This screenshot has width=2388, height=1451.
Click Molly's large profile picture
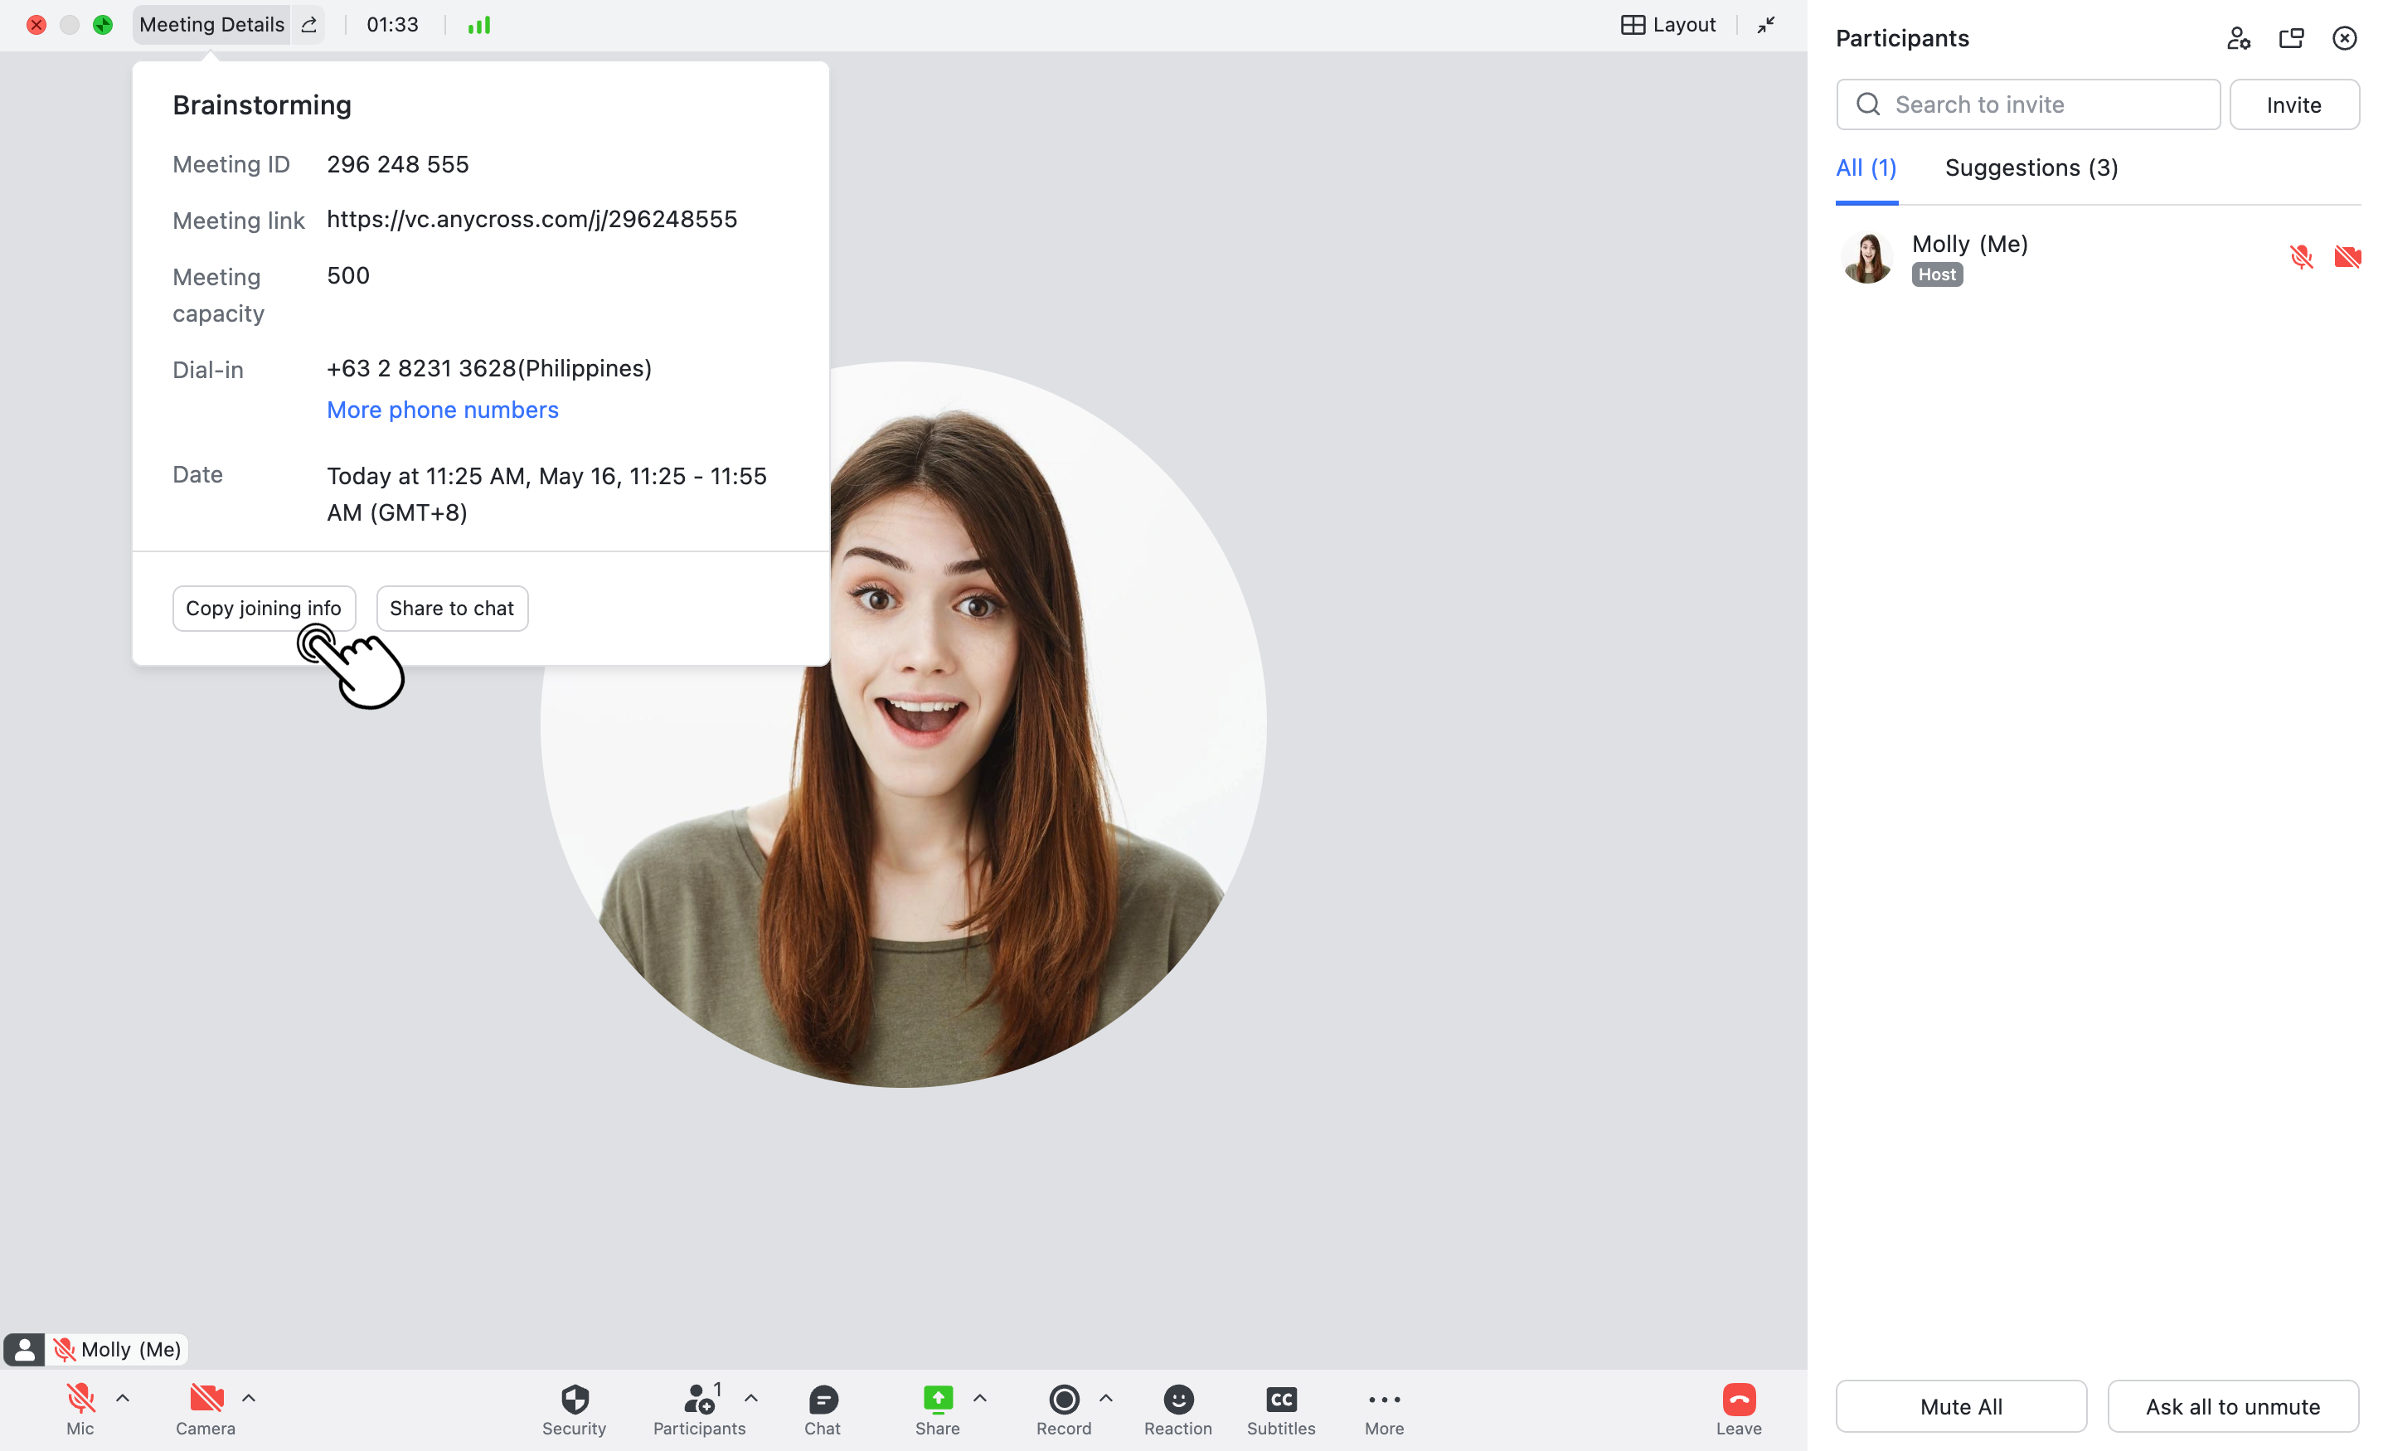click(903, 725)
